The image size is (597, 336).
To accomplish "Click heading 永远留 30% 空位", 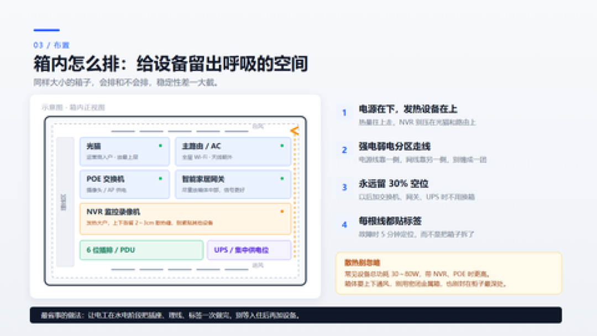I will pos(394,184).
